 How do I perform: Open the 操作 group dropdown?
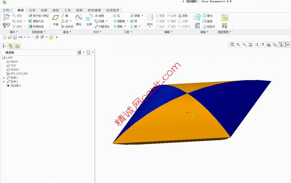(x=14, y=32)
